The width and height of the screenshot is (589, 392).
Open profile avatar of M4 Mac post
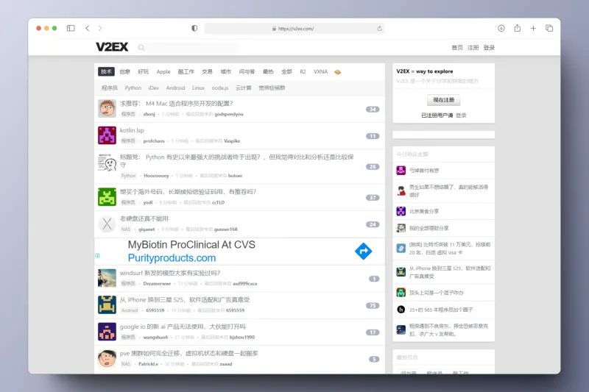(x=107, y=108)
